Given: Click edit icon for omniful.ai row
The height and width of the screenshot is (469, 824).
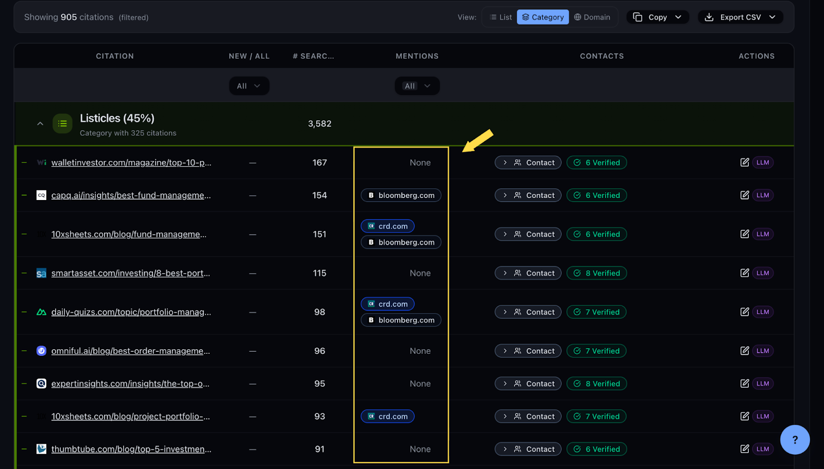Looking at the screenshot, I should click(x=744, y=351).
